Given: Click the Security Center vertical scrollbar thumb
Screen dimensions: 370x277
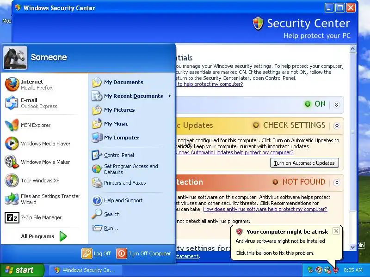Looking at the screenshot, I should pos(352,132).
